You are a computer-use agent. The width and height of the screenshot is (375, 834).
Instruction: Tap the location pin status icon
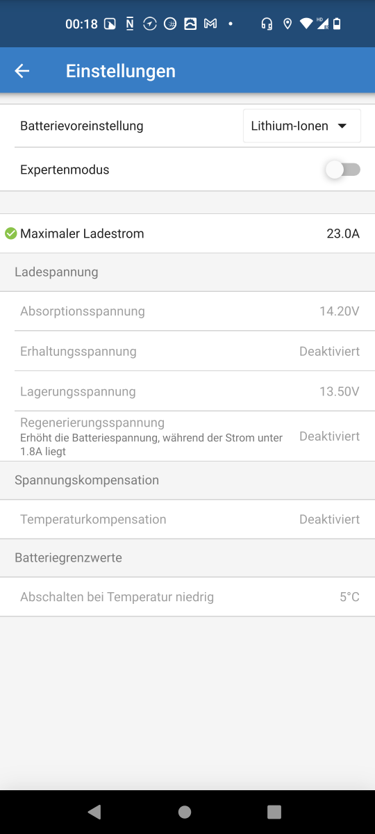point(287,24)
